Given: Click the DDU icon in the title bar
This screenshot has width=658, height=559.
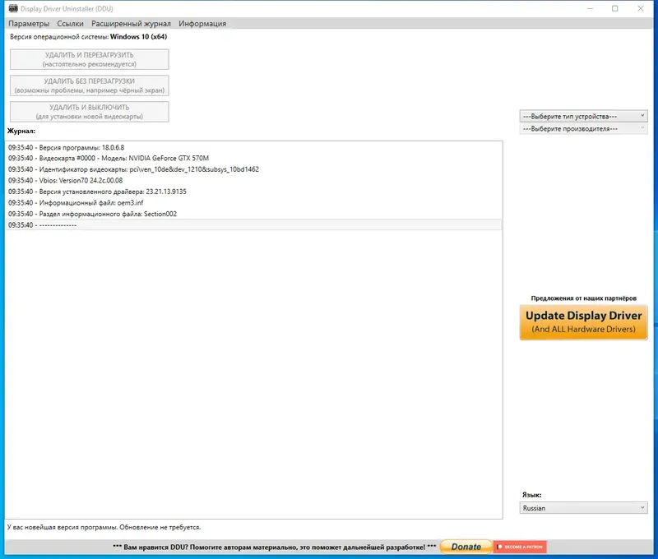Looking at the screenshot, I should (x=12, y=7).
